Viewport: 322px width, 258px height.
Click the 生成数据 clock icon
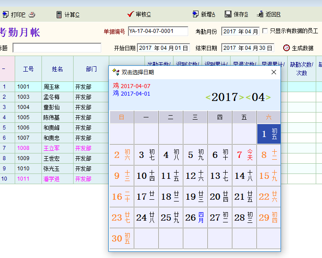point(286,48)
